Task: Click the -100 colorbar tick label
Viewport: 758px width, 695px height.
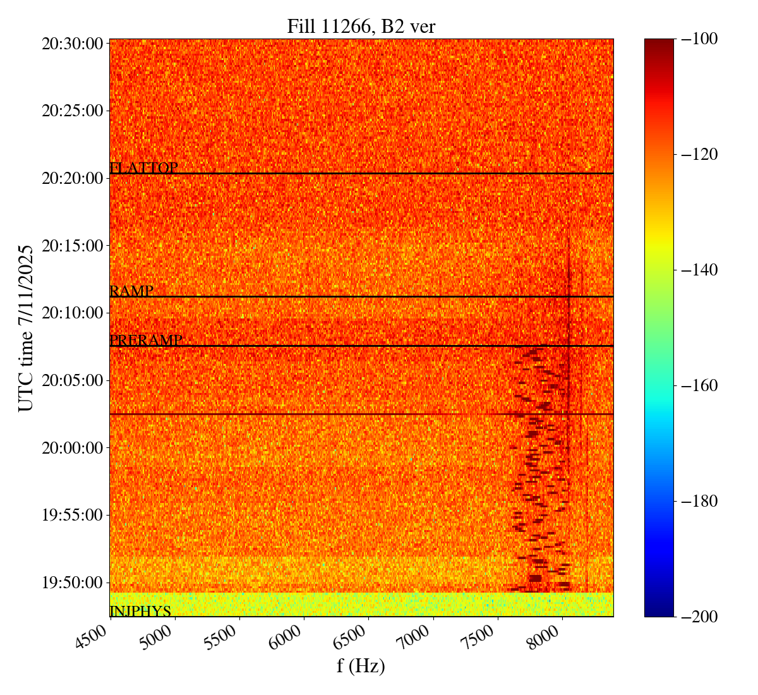Action: point(699,39)
